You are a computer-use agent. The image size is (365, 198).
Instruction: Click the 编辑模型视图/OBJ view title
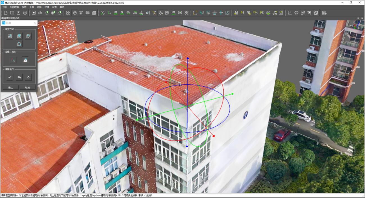[11, 18]
